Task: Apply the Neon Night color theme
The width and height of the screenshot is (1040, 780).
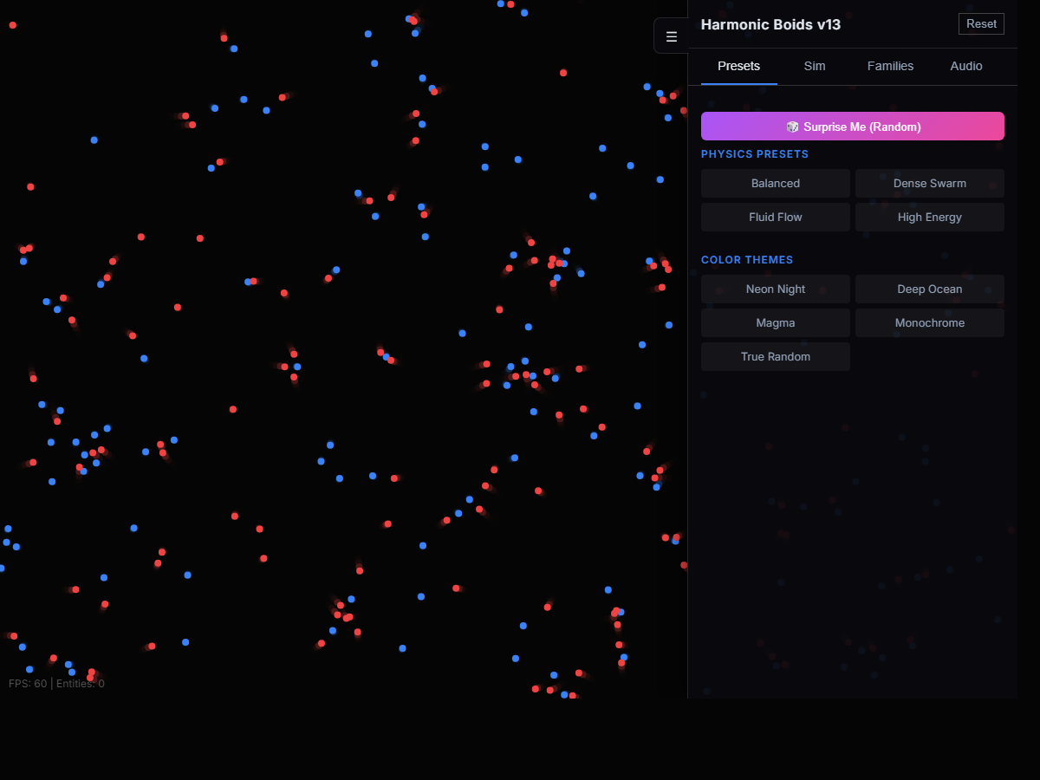Action: click(x=775, y=289)
